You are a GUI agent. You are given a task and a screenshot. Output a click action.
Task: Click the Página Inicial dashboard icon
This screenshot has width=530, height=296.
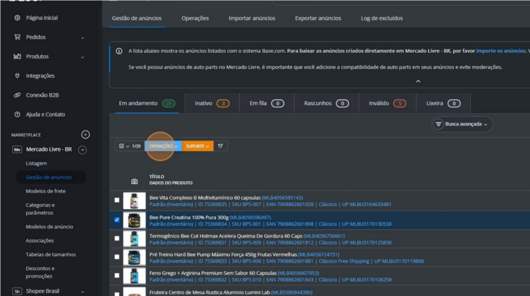(17, 18)
